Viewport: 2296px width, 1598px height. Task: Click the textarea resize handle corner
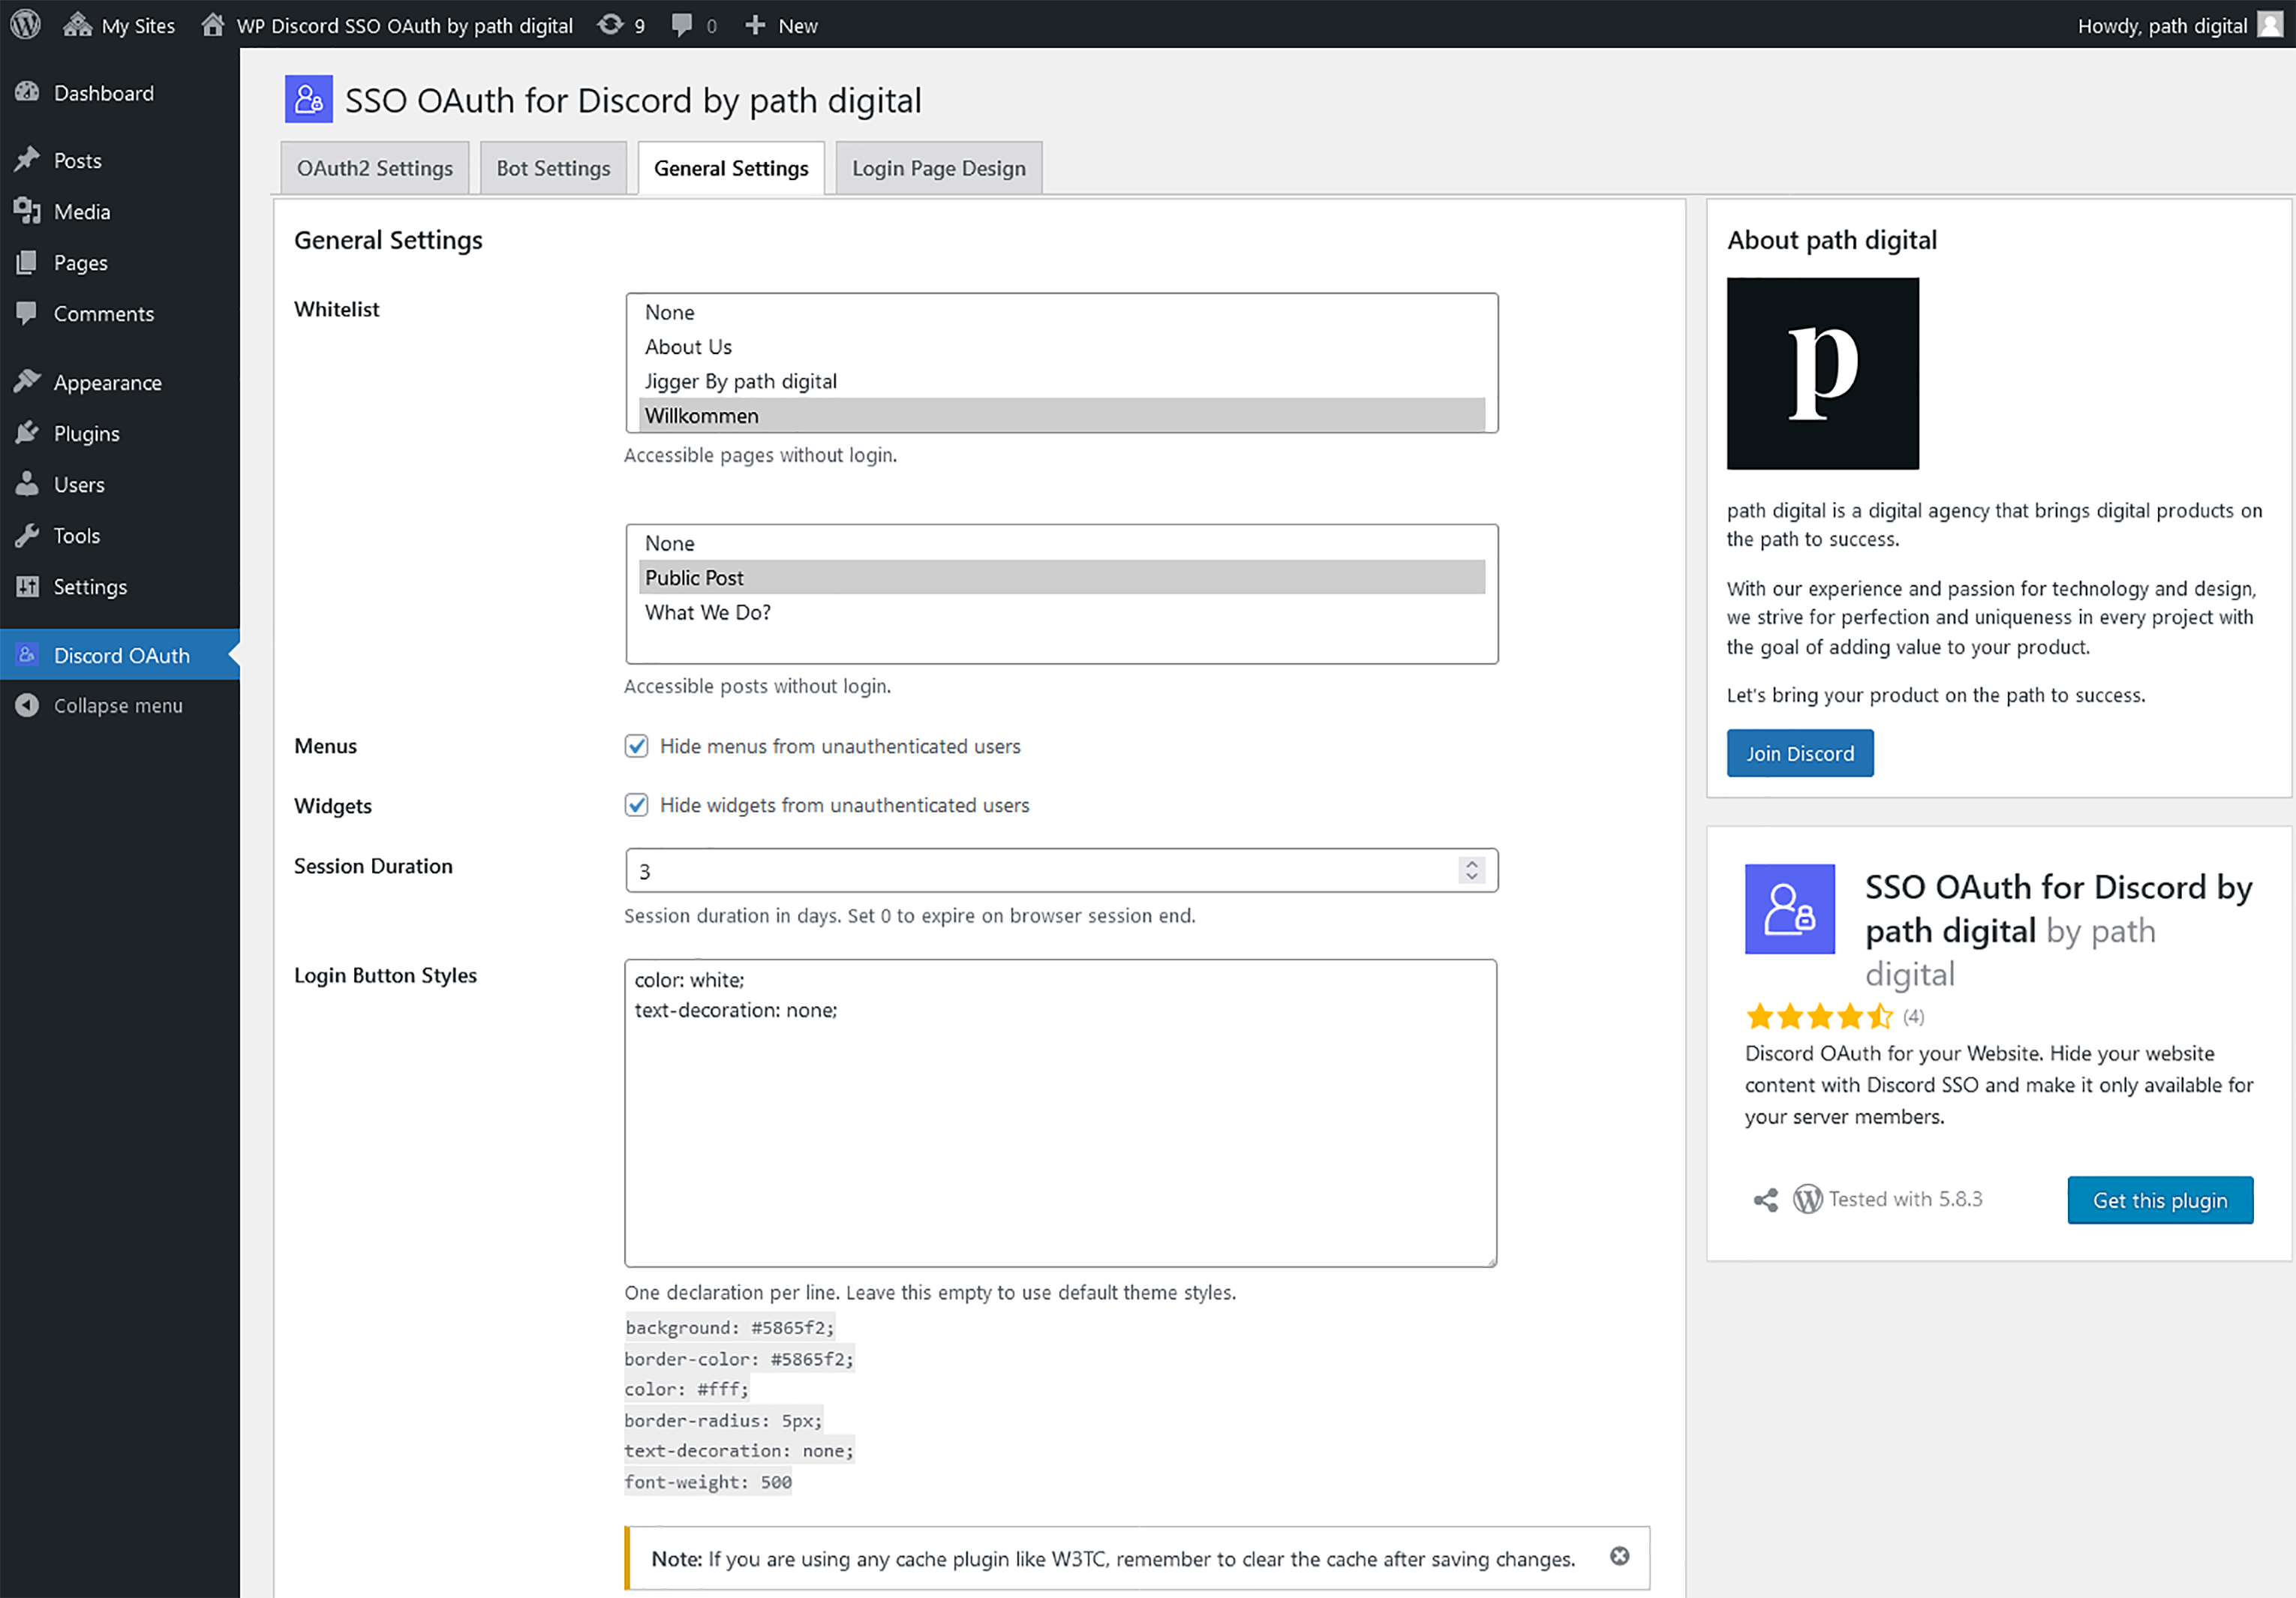click(x=1490, y=1261)
